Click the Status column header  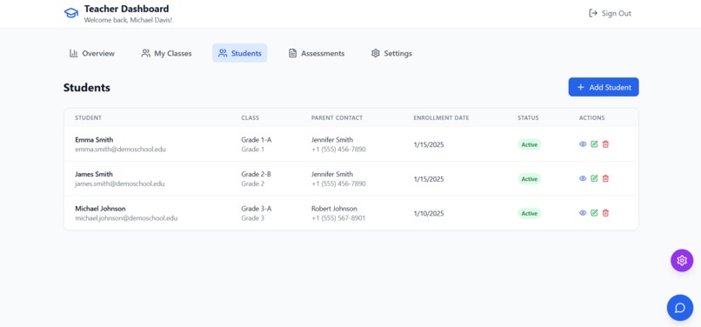pyautogui.click(x=528, y=118)
